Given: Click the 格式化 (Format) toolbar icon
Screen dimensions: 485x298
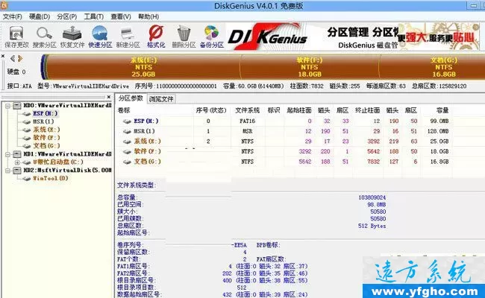Looking at the screenshot, I should click(156, 36).
